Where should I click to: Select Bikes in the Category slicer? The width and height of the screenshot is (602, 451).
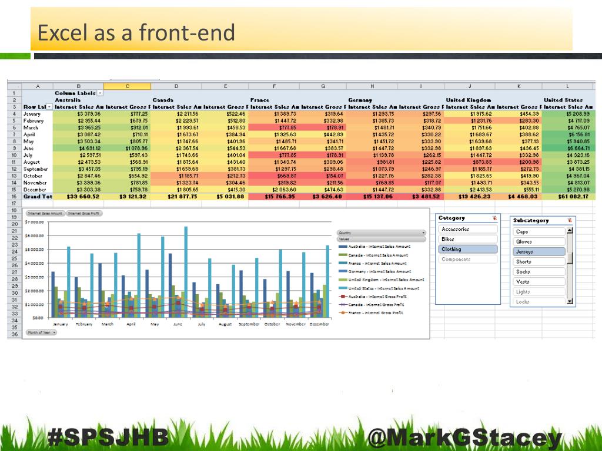point(467,239)
